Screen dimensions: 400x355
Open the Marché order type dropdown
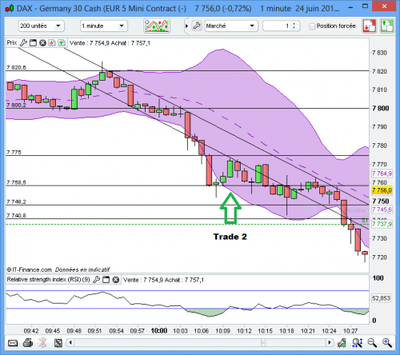pos(231,26)
